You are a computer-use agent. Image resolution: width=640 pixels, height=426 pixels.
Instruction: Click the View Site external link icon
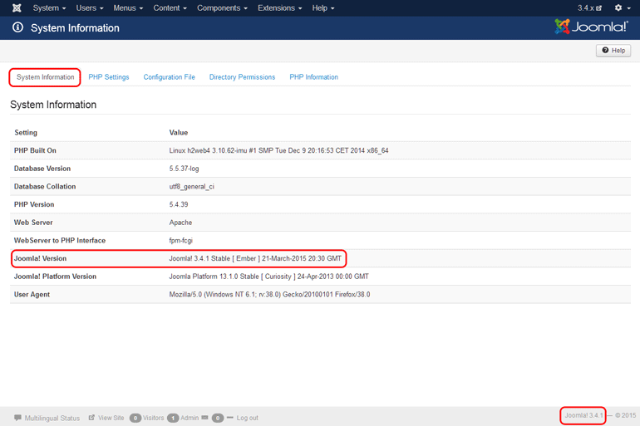[91, 418]
